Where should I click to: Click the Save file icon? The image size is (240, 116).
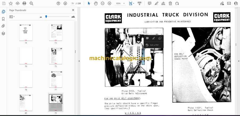coord(4,3)
